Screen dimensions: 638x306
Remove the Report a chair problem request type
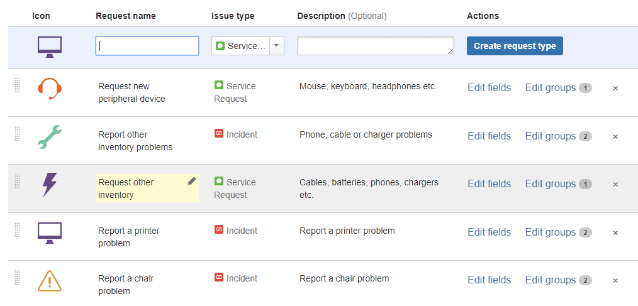point(615,281)
